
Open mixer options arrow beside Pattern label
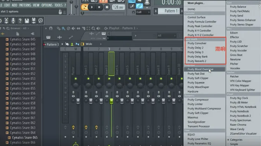pyautogui.click(x=62, y=44)
